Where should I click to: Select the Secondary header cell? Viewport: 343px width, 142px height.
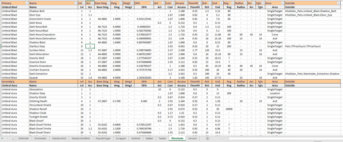14,82
